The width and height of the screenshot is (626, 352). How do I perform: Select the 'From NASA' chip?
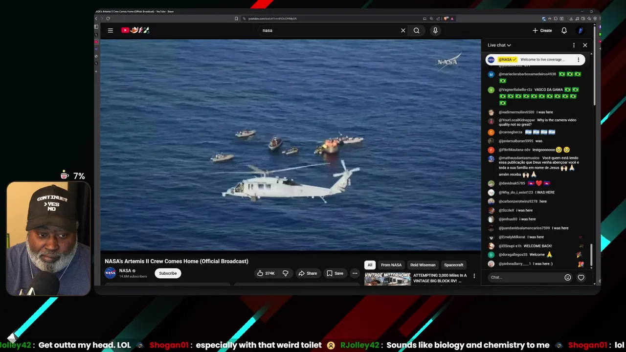(x=391, y=265)
